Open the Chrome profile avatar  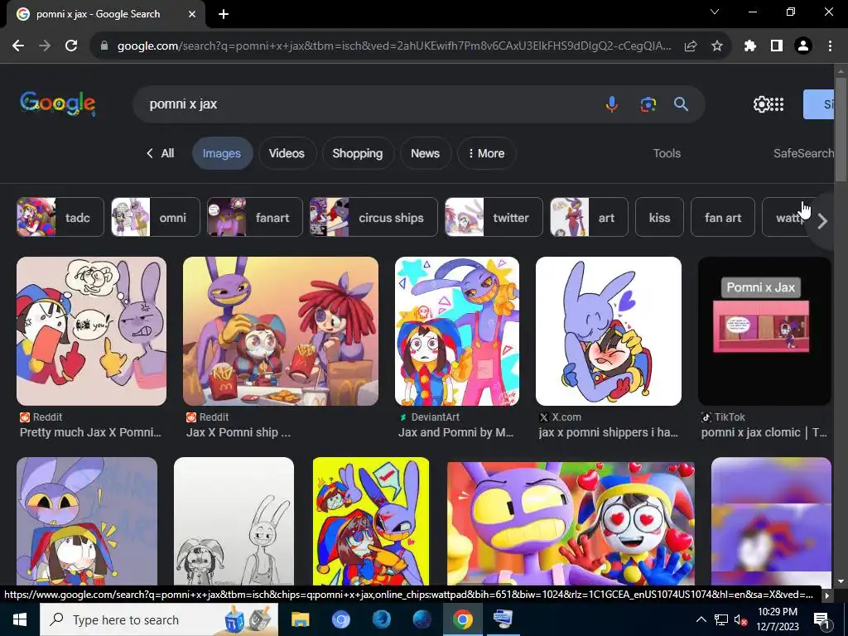[803, 46]
